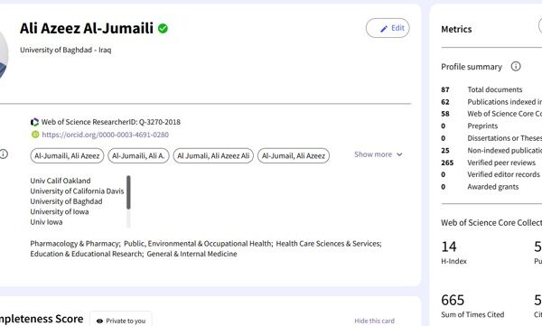Click the pencil icon inside Edit
Screen dimensions: 542x326
point(384,29)
